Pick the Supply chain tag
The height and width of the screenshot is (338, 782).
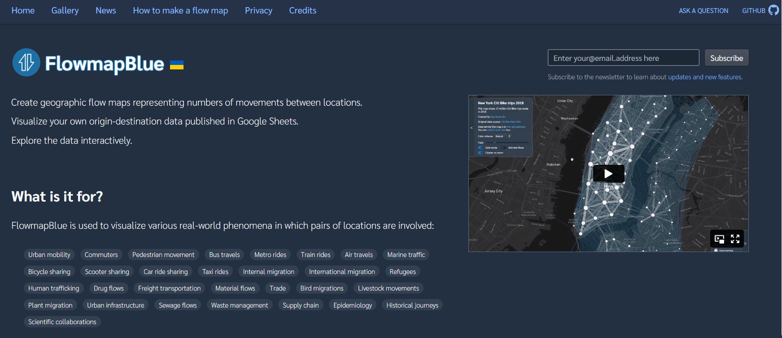(301, 305)
